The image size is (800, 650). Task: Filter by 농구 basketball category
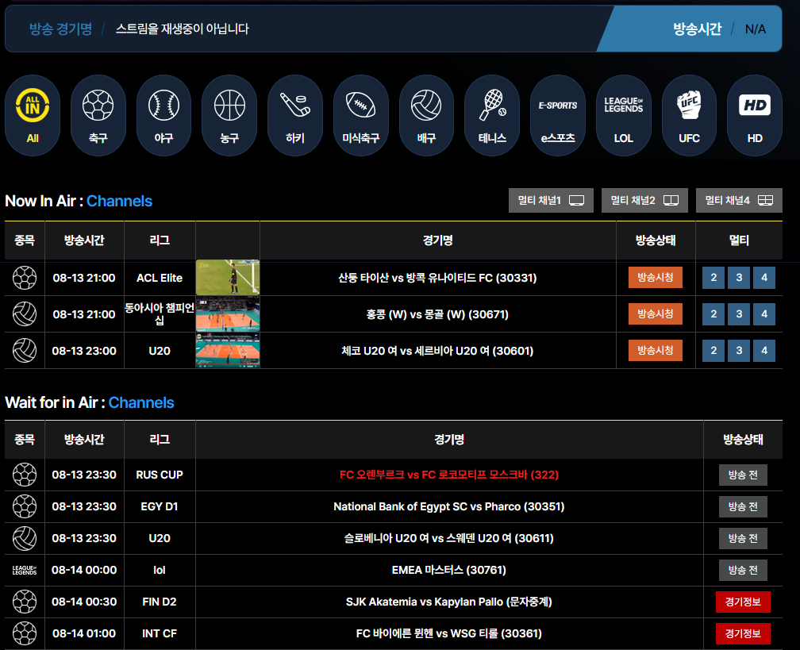[x=229, y=115]
